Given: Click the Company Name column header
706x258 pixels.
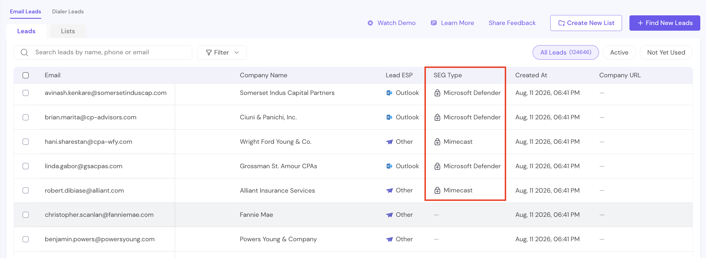Looking at the screenshot, I should tap(264, 75).
